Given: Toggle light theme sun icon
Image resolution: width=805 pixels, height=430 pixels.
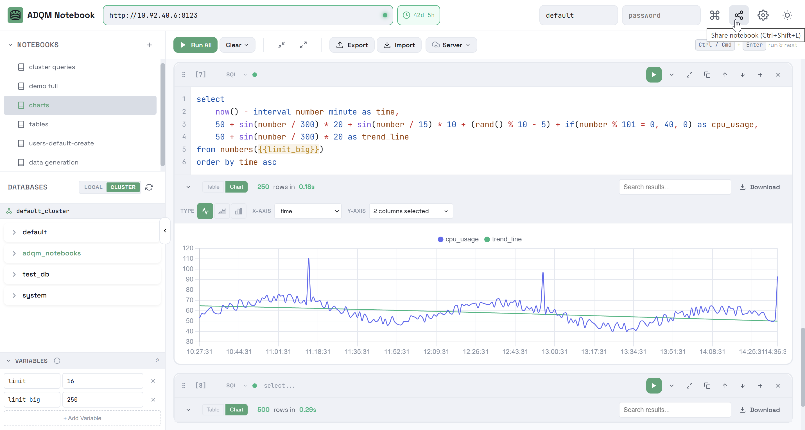Looking at the screenshot, I should click(787, 15).
